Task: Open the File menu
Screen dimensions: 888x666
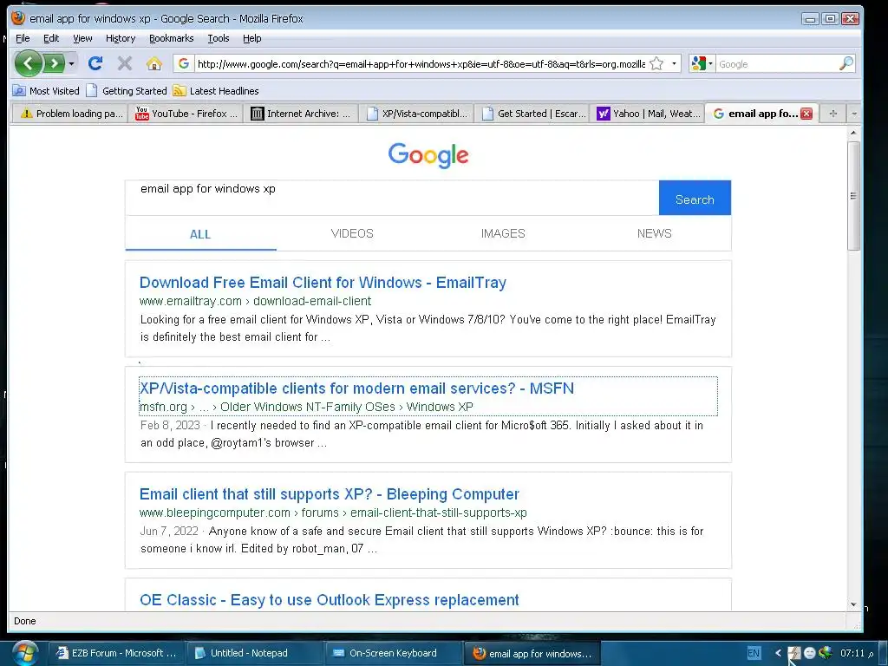Action: click(x=23, y=38)
